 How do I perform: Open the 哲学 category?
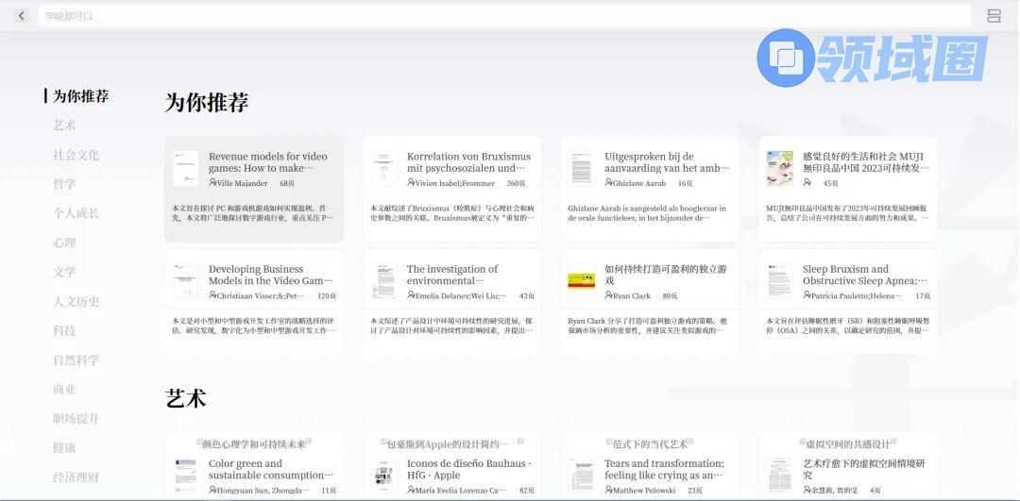pos(64,184)
